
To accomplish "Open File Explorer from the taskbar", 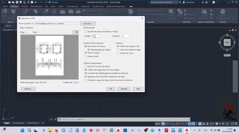I will pos(50,130).
